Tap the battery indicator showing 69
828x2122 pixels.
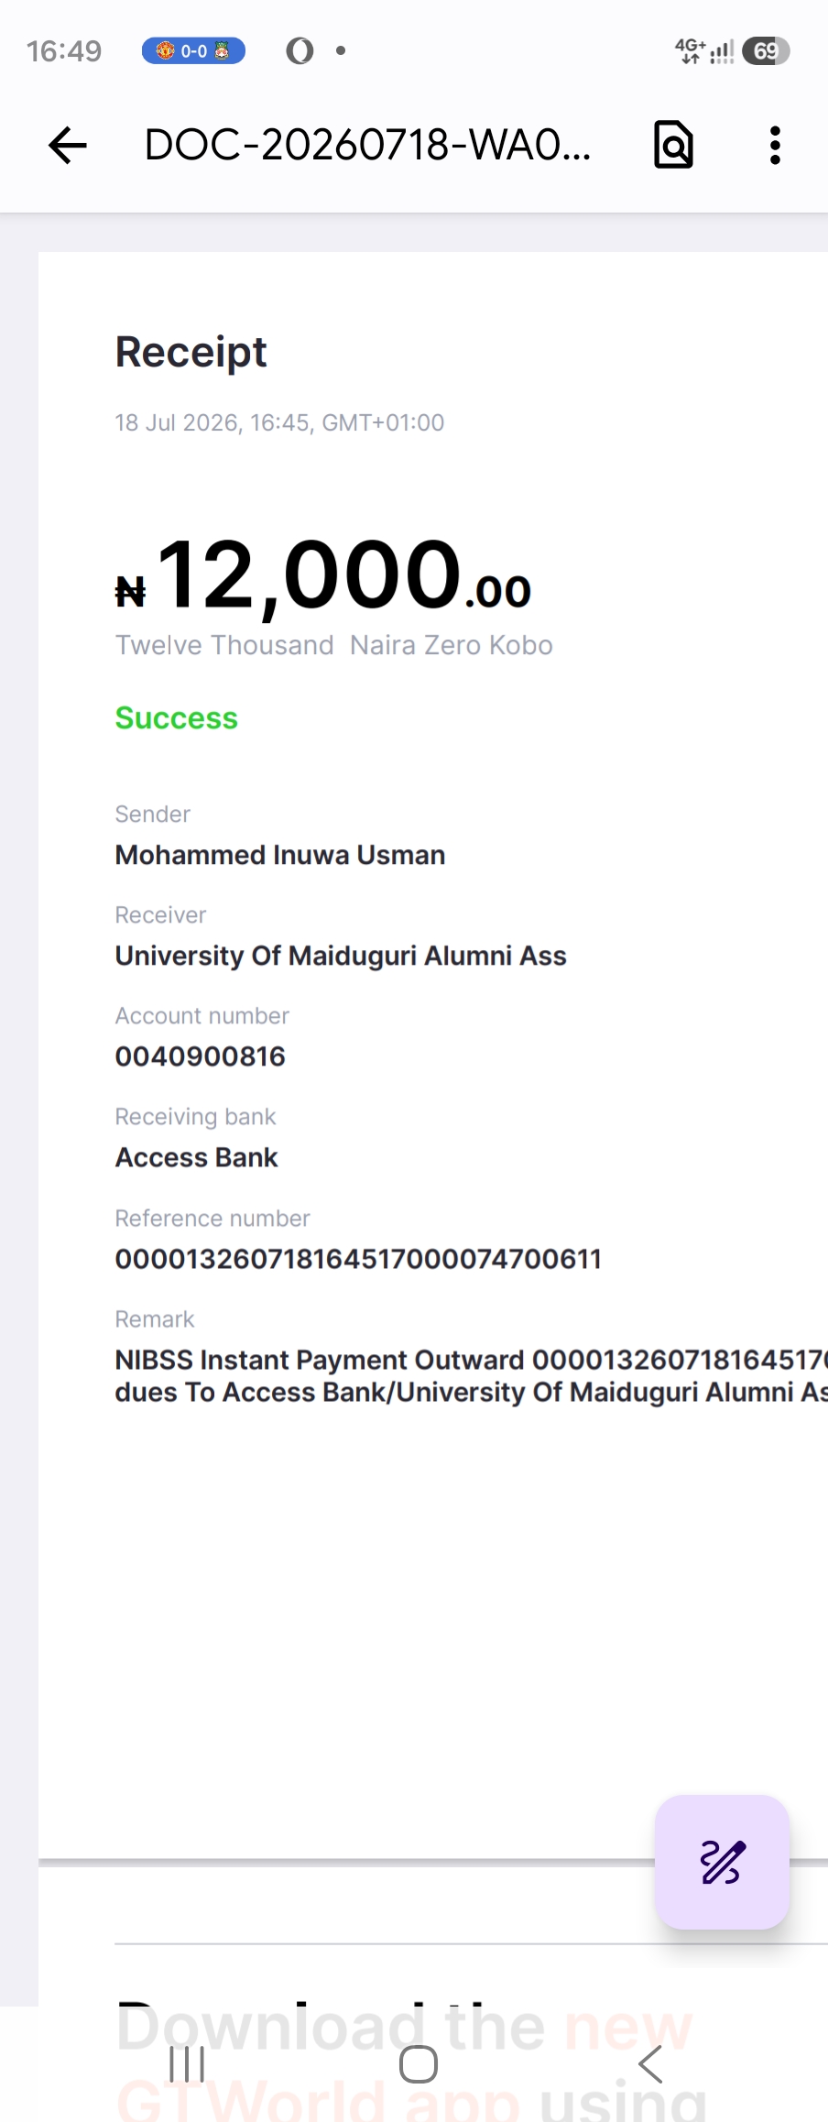click(766, 50)
